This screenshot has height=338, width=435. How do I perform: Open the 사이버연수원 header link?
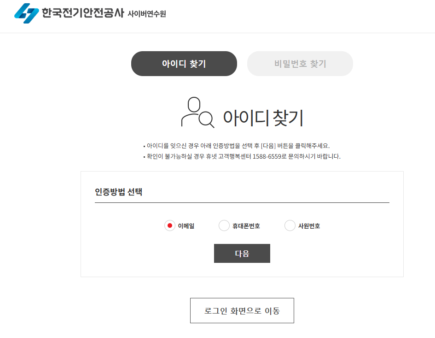pyautogui.click(x=147, y=14)
